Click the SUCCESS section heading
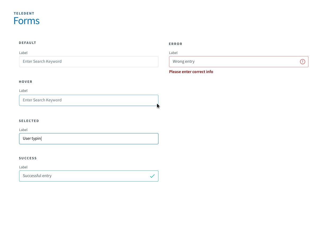The image size is (318, 230). [x=28, y=158]
